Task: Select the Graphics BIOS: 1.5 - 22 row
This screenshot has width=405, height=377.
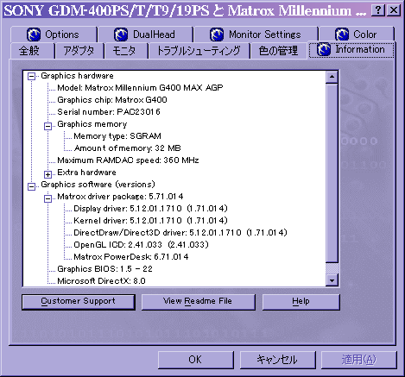Action: point(104,269)
